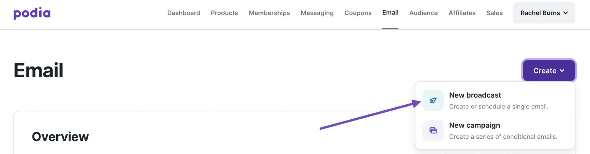Screen dimensions: 590x154
Task: Click 'Create or schedule a single email' text
Action: coord(499,106)
